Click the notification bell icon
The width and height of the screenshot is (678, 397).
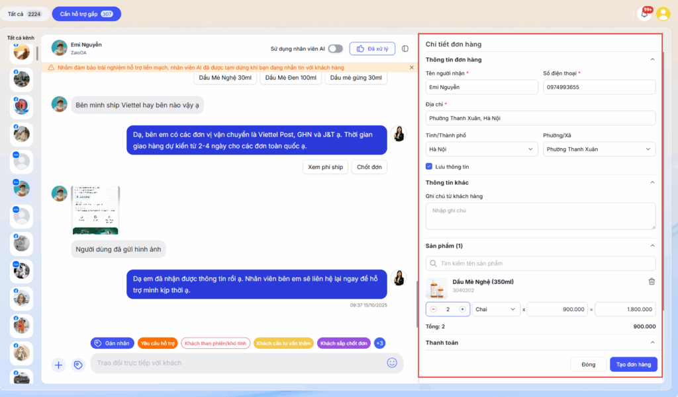[x=644, y=14]
